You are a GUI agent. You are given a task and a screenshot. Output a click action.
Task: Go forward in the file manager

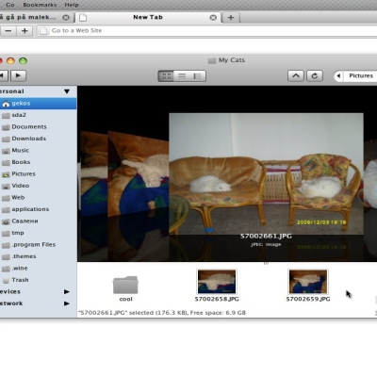coord(18,75)
